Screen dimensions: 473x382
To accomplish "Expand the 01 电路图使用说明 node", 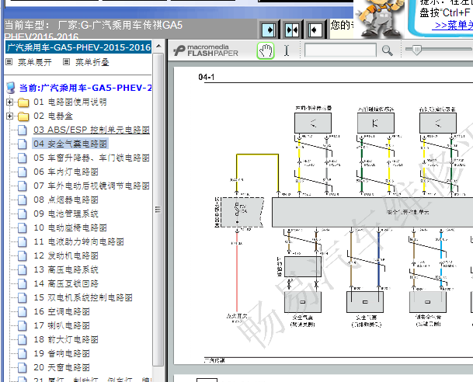I will click(x=9, y=102).
